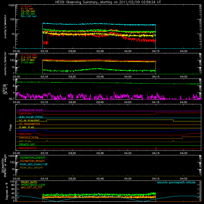
Task: Click the REAR_DEC_CHAN/128 legend entry
Action: click(34, 164)
